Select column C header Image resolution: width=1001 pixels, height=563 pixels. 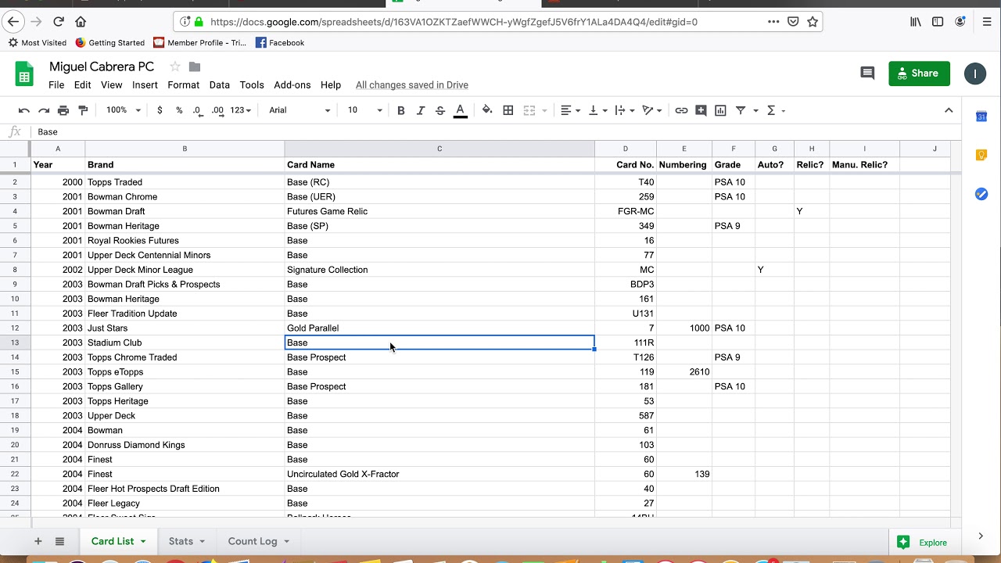pos(440,149)
